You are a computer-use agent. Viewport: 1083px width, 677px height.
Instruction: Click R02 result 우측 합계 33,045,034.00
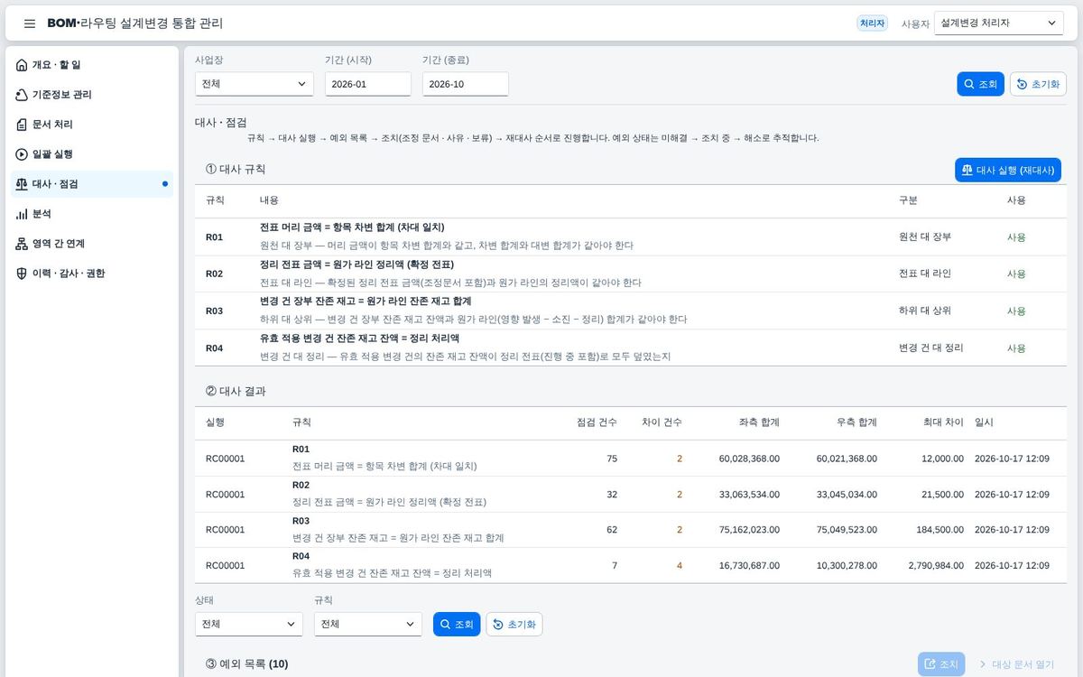tap(847, 495)
